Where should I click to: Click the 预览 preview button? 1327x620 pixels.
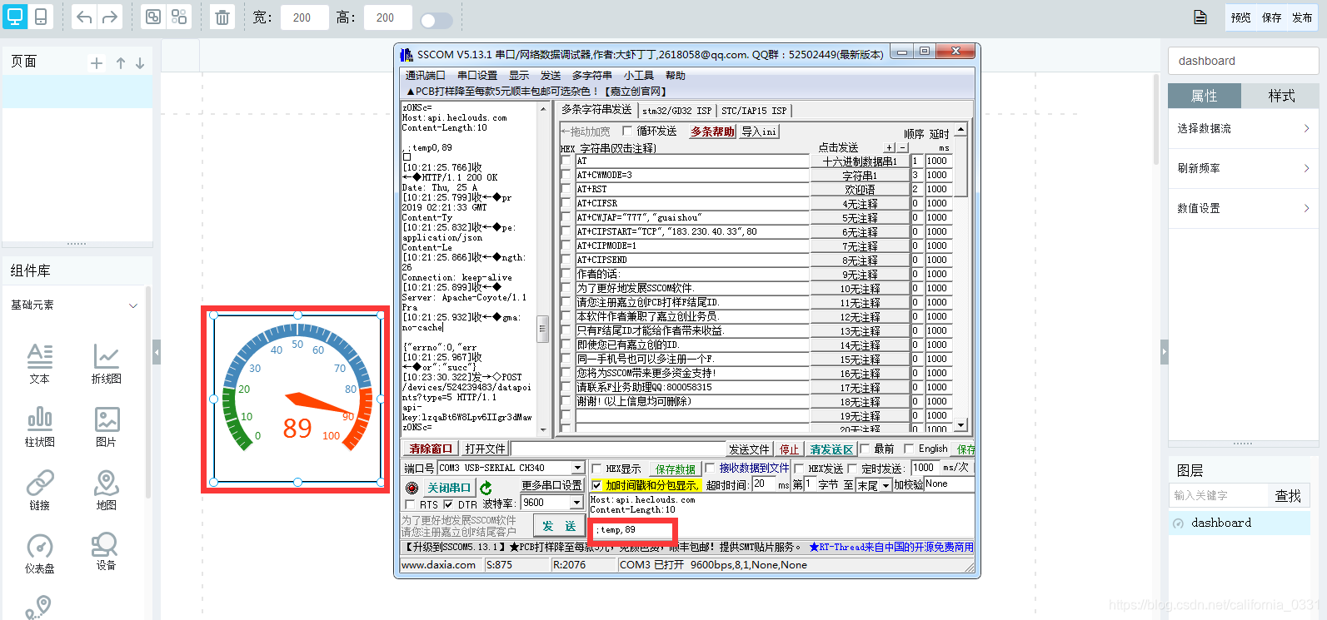tap(1240, 17)
